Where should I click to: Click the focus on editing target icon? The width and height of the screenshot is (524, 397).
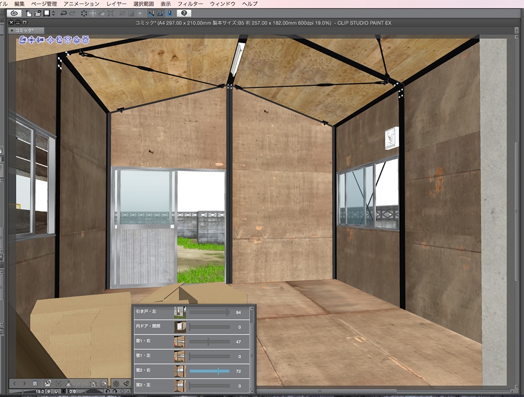tap(59, 383)
